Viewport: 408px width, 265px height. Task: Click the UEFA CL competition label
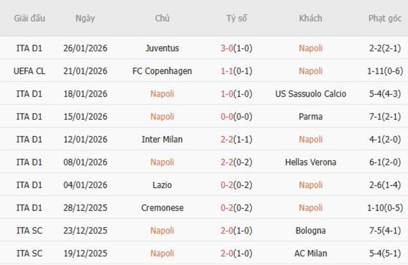point(29,71)
